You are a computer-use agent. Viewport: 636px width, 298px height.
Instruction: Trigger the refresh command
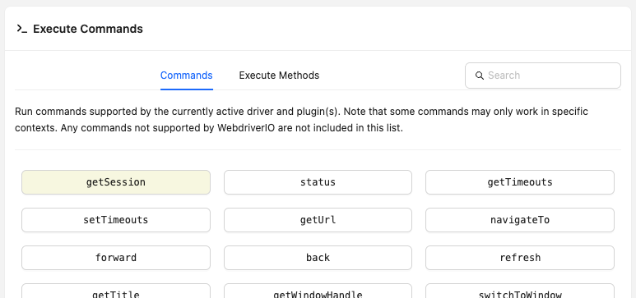520,258
